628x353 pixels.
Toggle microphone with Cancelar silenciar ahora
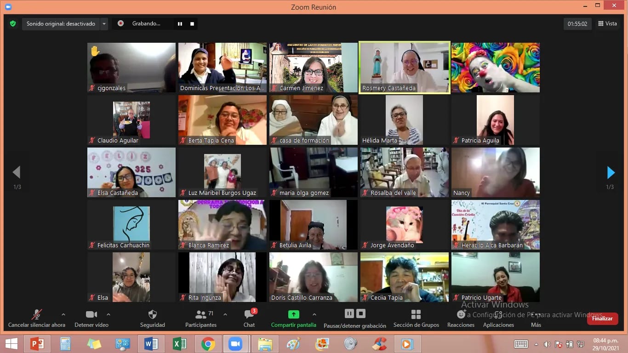36,315
